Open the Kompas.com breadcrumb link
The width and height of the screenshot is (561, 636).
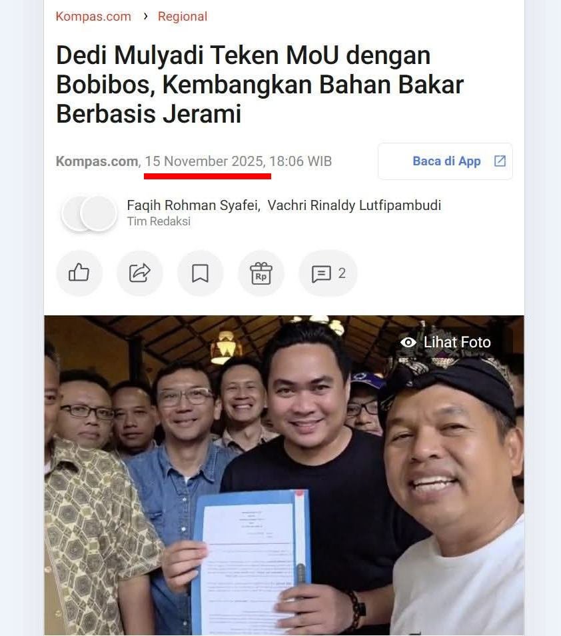click(93, 16)
